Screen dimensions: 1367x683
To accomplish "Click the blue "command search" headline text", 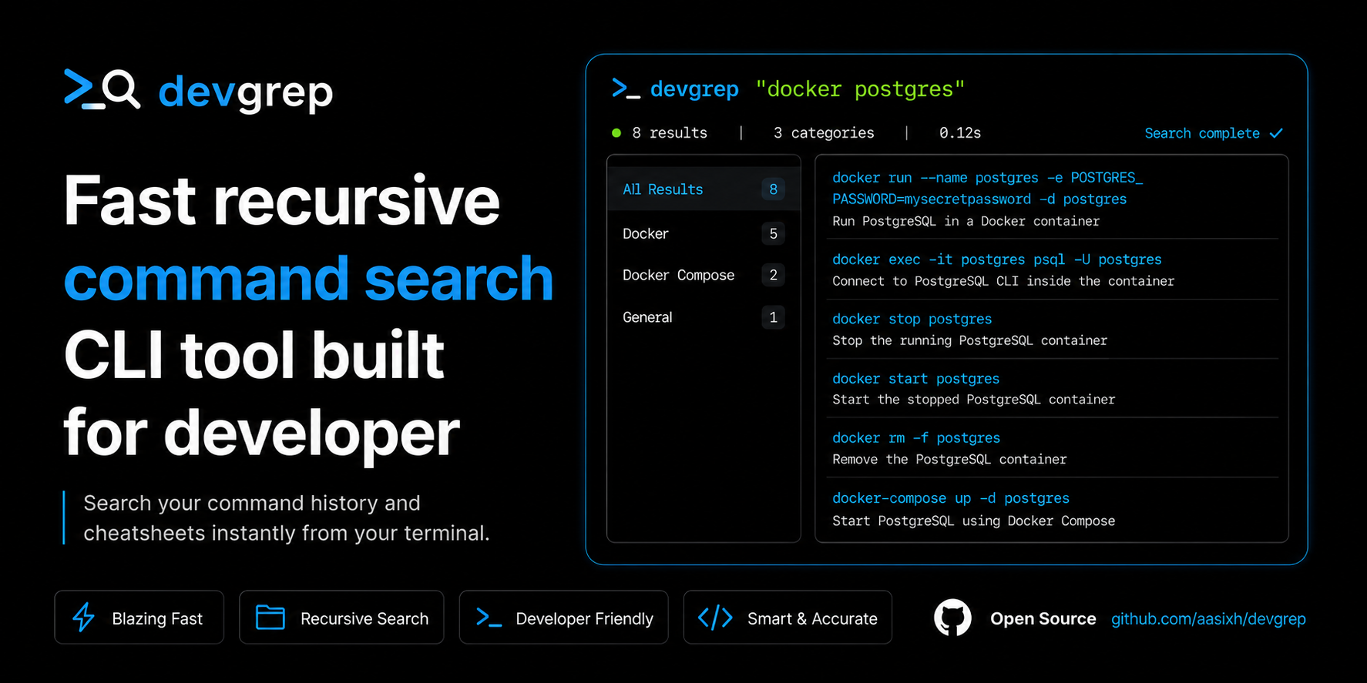I will pyautogui.click(x=308, y=280).
